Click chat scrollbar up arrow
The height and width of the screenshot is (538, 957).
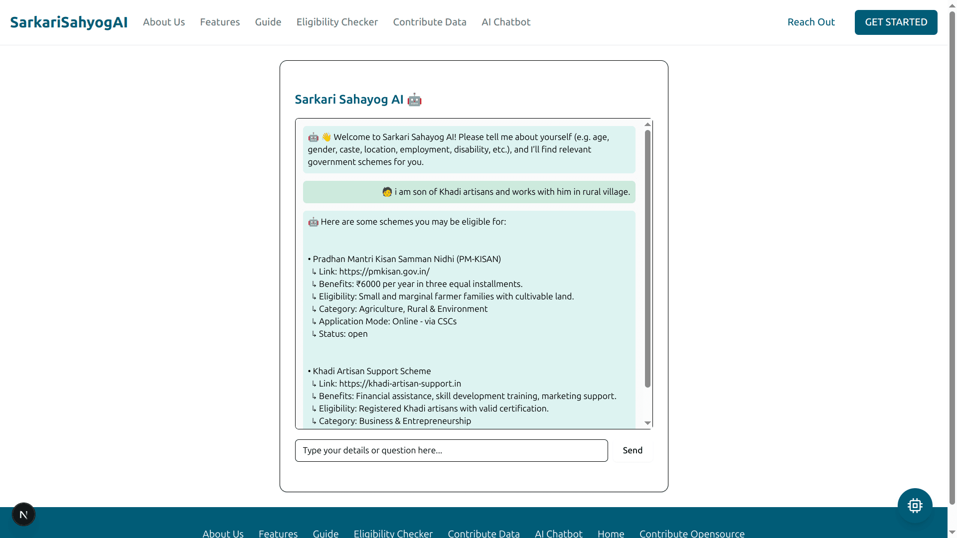[647, 125]
